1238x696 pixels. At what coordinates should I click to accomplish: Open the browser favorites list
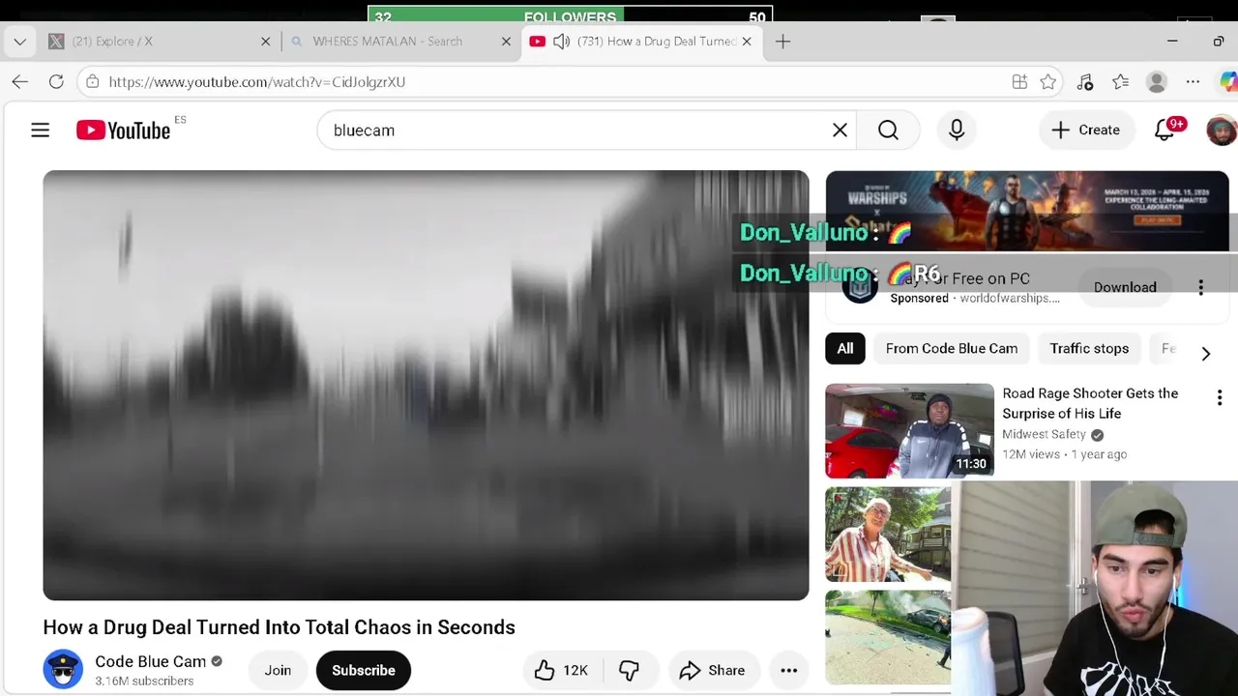(1120, 82)
